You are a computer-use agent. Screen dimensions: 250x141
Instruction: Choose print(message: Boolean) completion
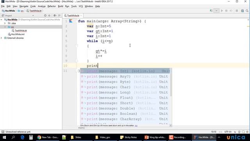[125, 114]
